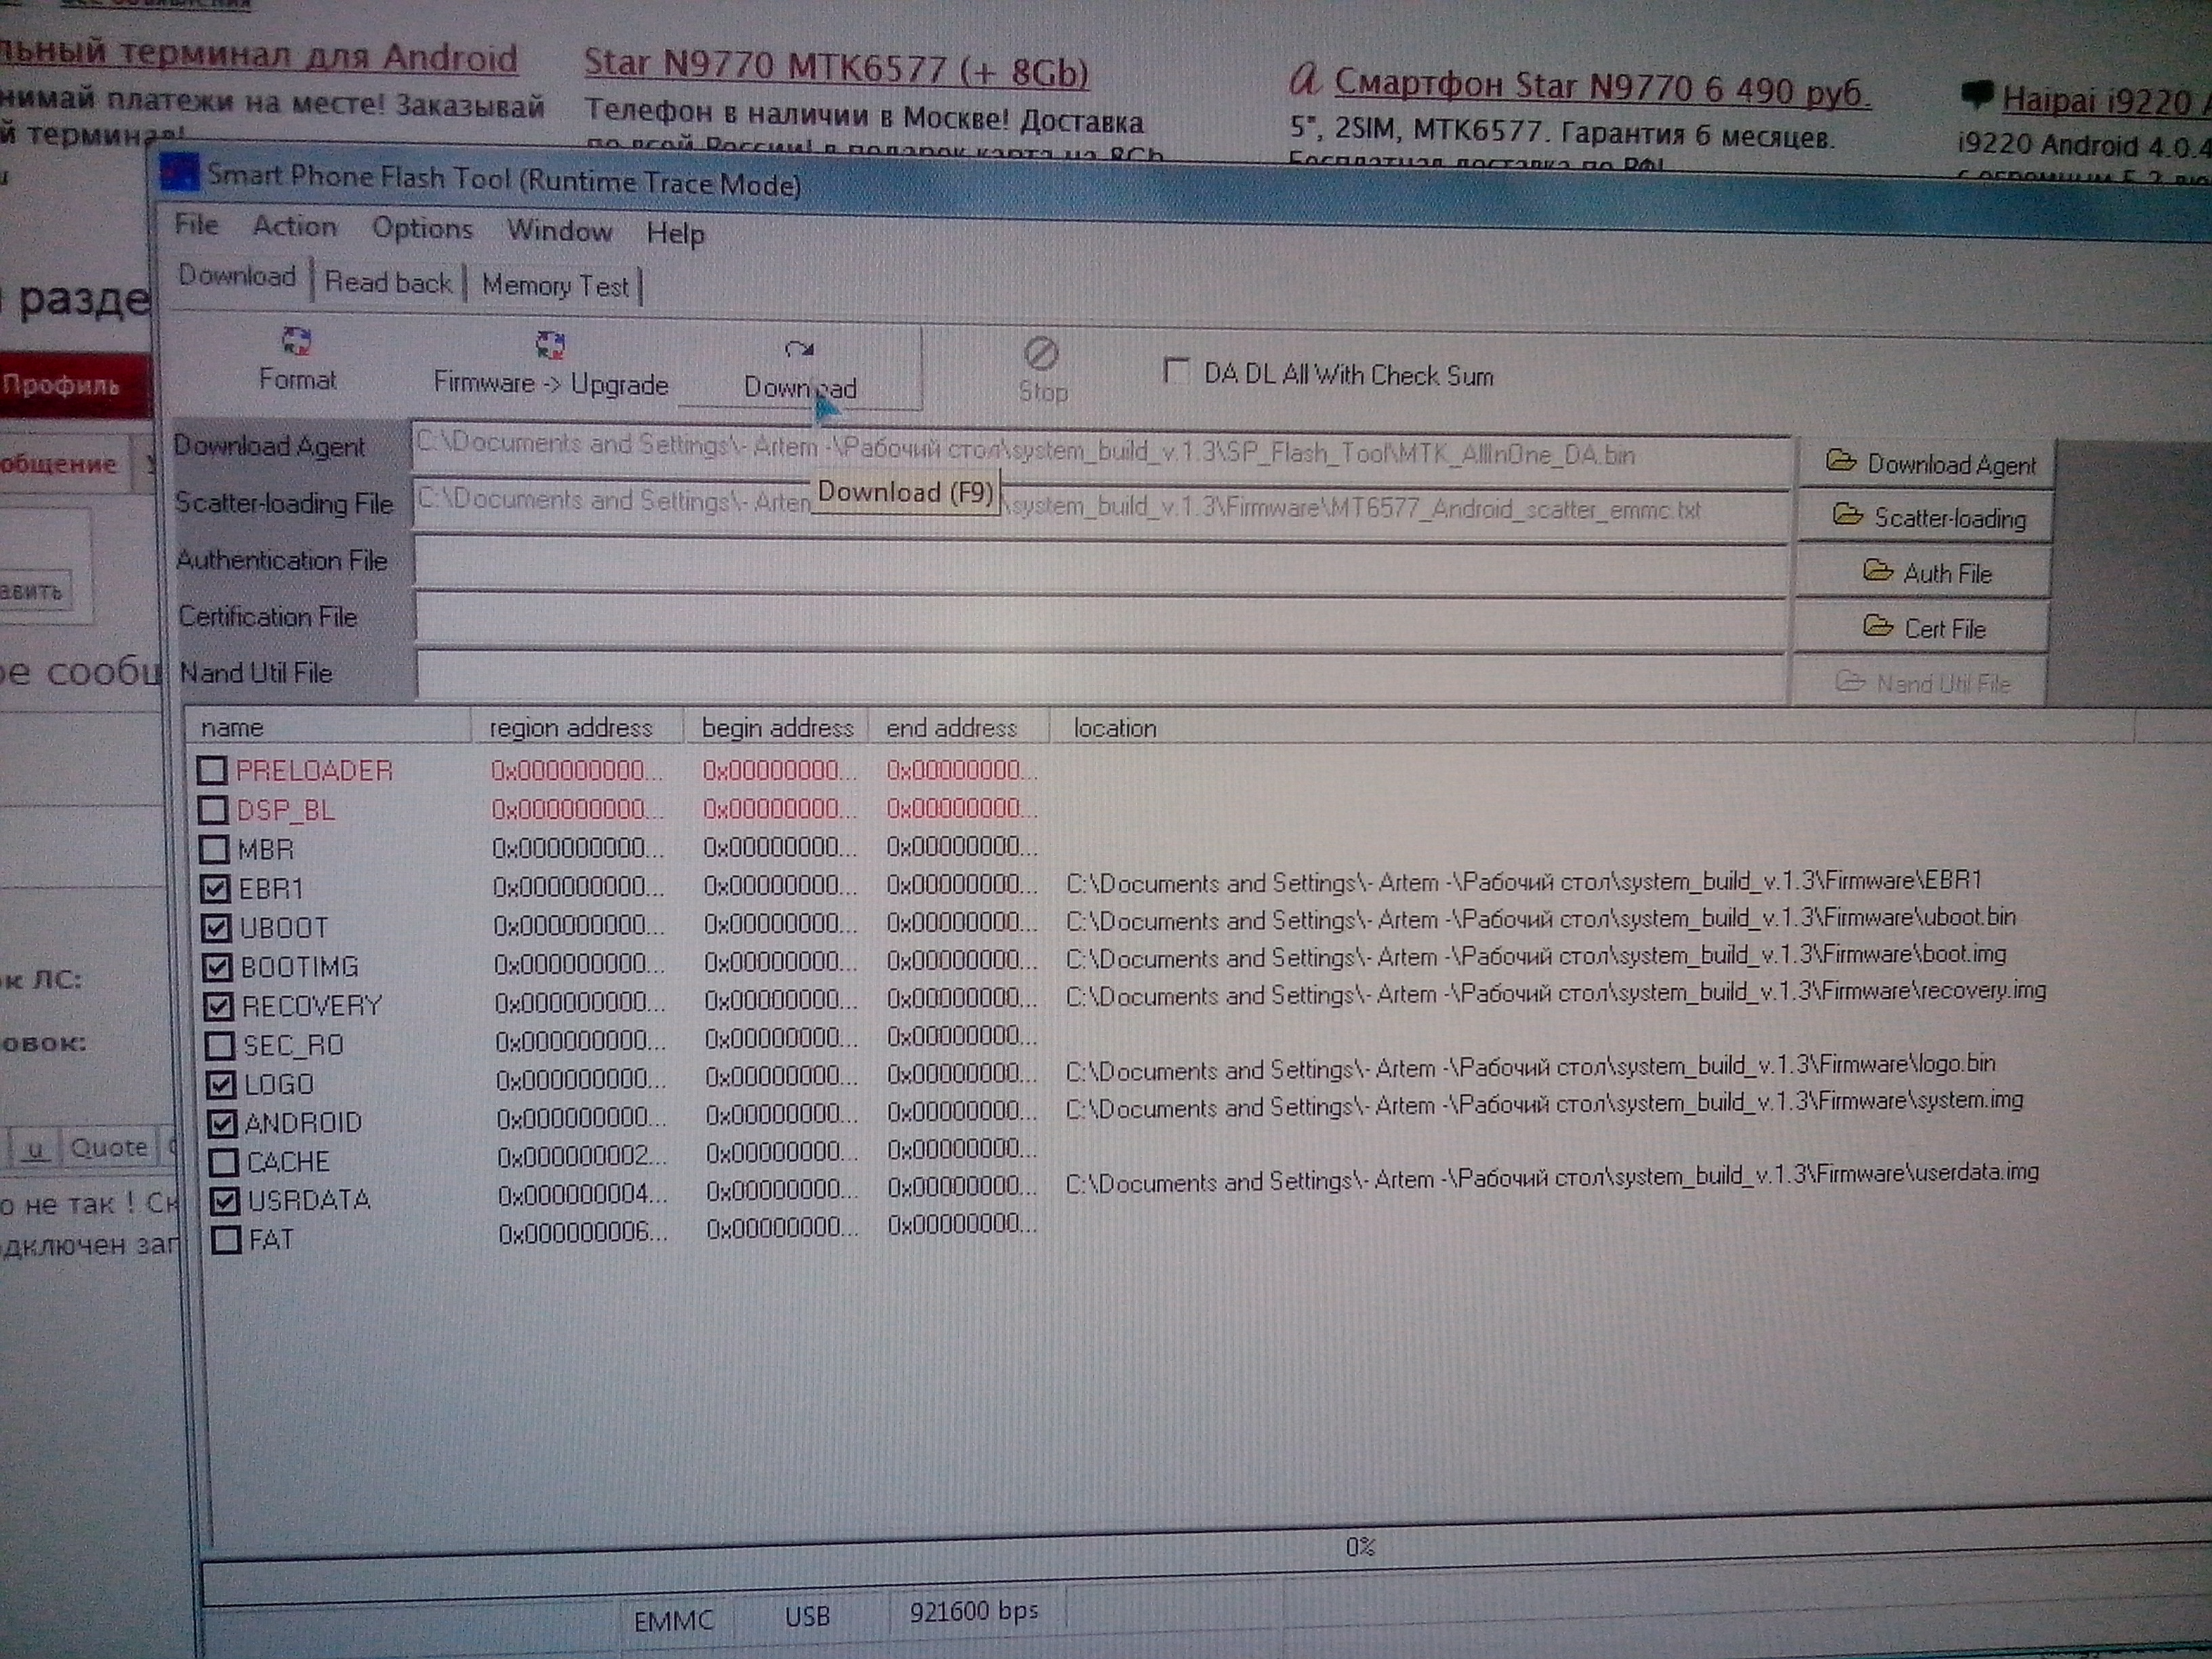Check the FAT partition checkbox
The image size is (2212, 1659).
pos(226,1240)
